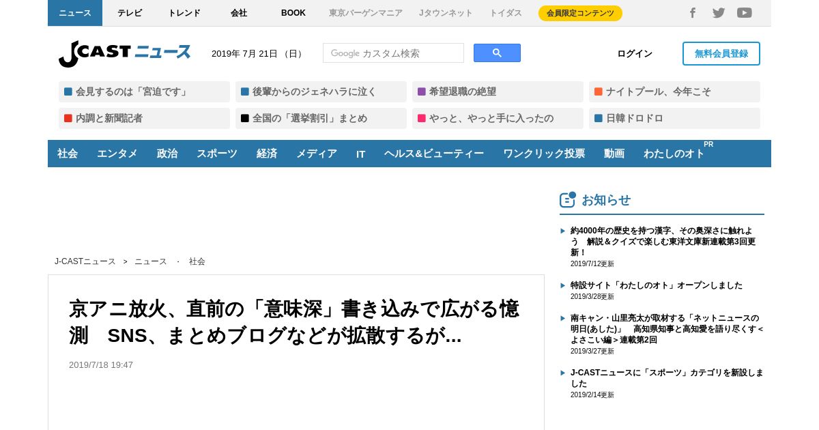819x430 pixels.
Task: Open the エンタメ category menu
Action: pyautogui.click(x=117, y=154)
